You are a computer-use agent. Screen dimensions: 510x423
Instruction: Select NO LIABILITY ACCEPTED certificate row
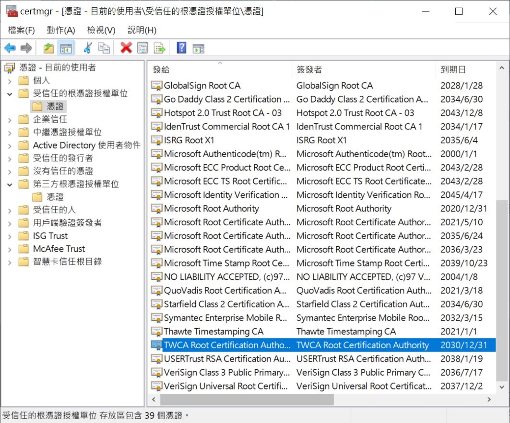(x=323, y=277)
